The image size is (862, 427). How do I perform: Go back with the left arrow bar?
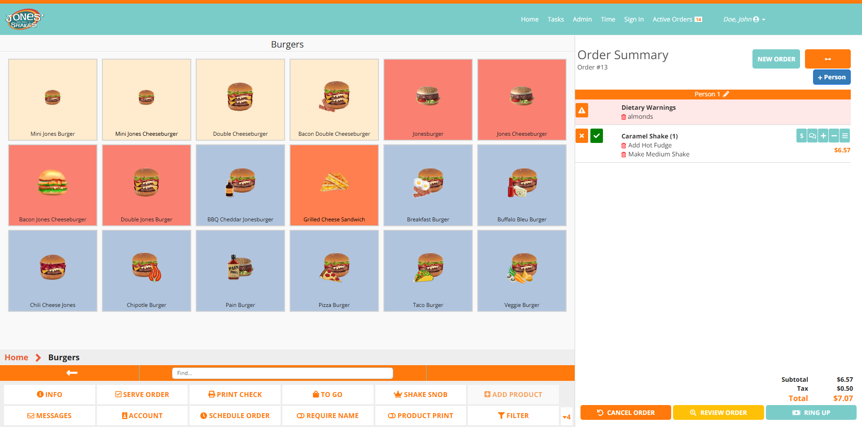[72, 373]
